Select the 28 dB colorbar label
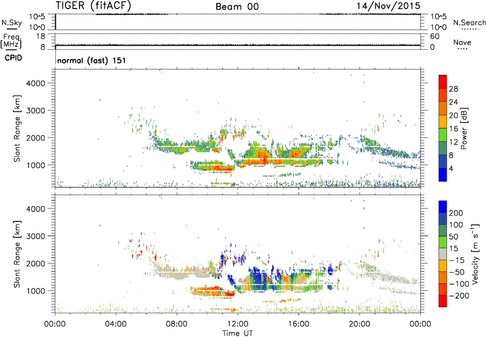This screenshot has height=337, width=486. [453, 89]
